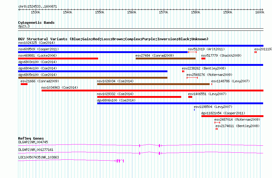The height and width of the screenshot is (178, 272).
Task: Select the brown nsv1026034 complex bar
Action: click(153, 84)
